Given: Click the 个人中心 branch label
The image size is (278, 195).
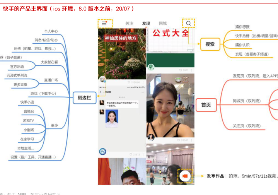Looking at the screenshot, I should [51, 31].
